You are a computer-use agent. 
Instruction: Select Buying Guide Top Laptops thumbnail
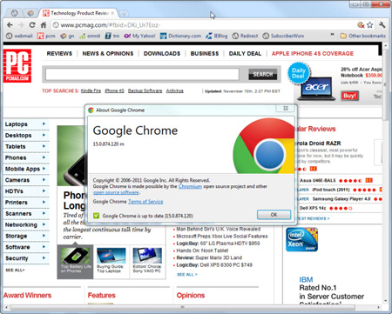112,260
